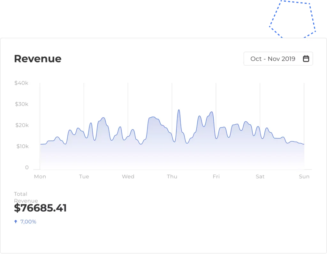327x254 pixels.
Task: Select the Mon label on the x-axis
Action: click(x=40, y=177)
